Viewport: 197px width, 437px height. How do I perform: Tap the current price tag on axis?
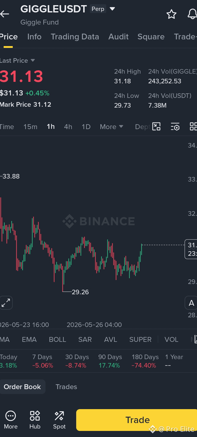pyautogui.click(x=191, y=249)
